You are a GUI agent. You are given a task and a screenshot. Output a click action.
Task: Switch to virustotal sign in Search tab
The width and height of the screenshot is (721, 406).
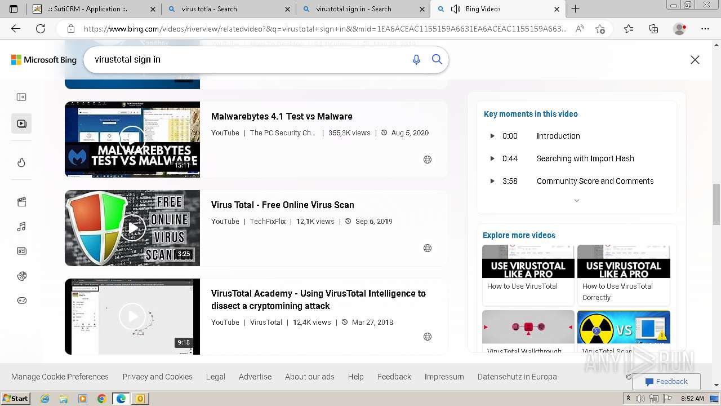tap(363, 9)
